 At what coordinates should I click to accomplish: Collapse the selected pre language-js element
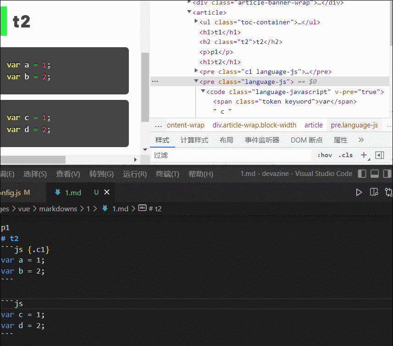pos(196,81)
